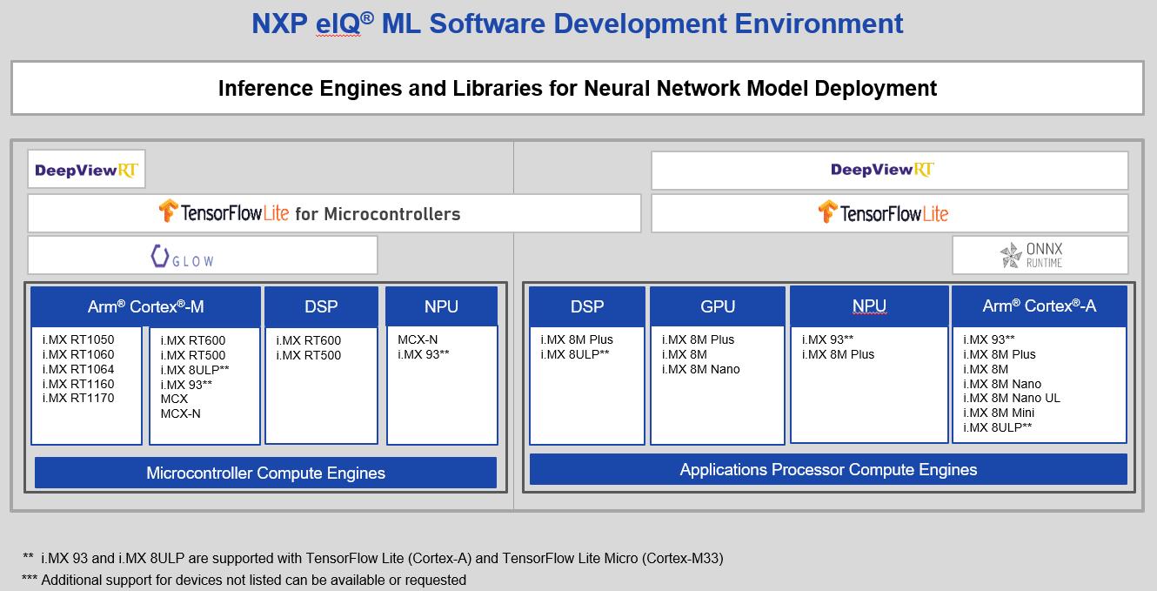Collapse the DSP column in the left section
This screenshot has height=591, width=1157.
click(x=321, y=306)
